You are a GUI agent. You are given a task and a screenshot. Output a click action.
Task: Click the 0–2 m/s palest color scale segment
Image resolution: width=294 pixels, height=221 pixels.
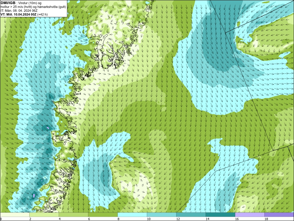pos(15,215)
